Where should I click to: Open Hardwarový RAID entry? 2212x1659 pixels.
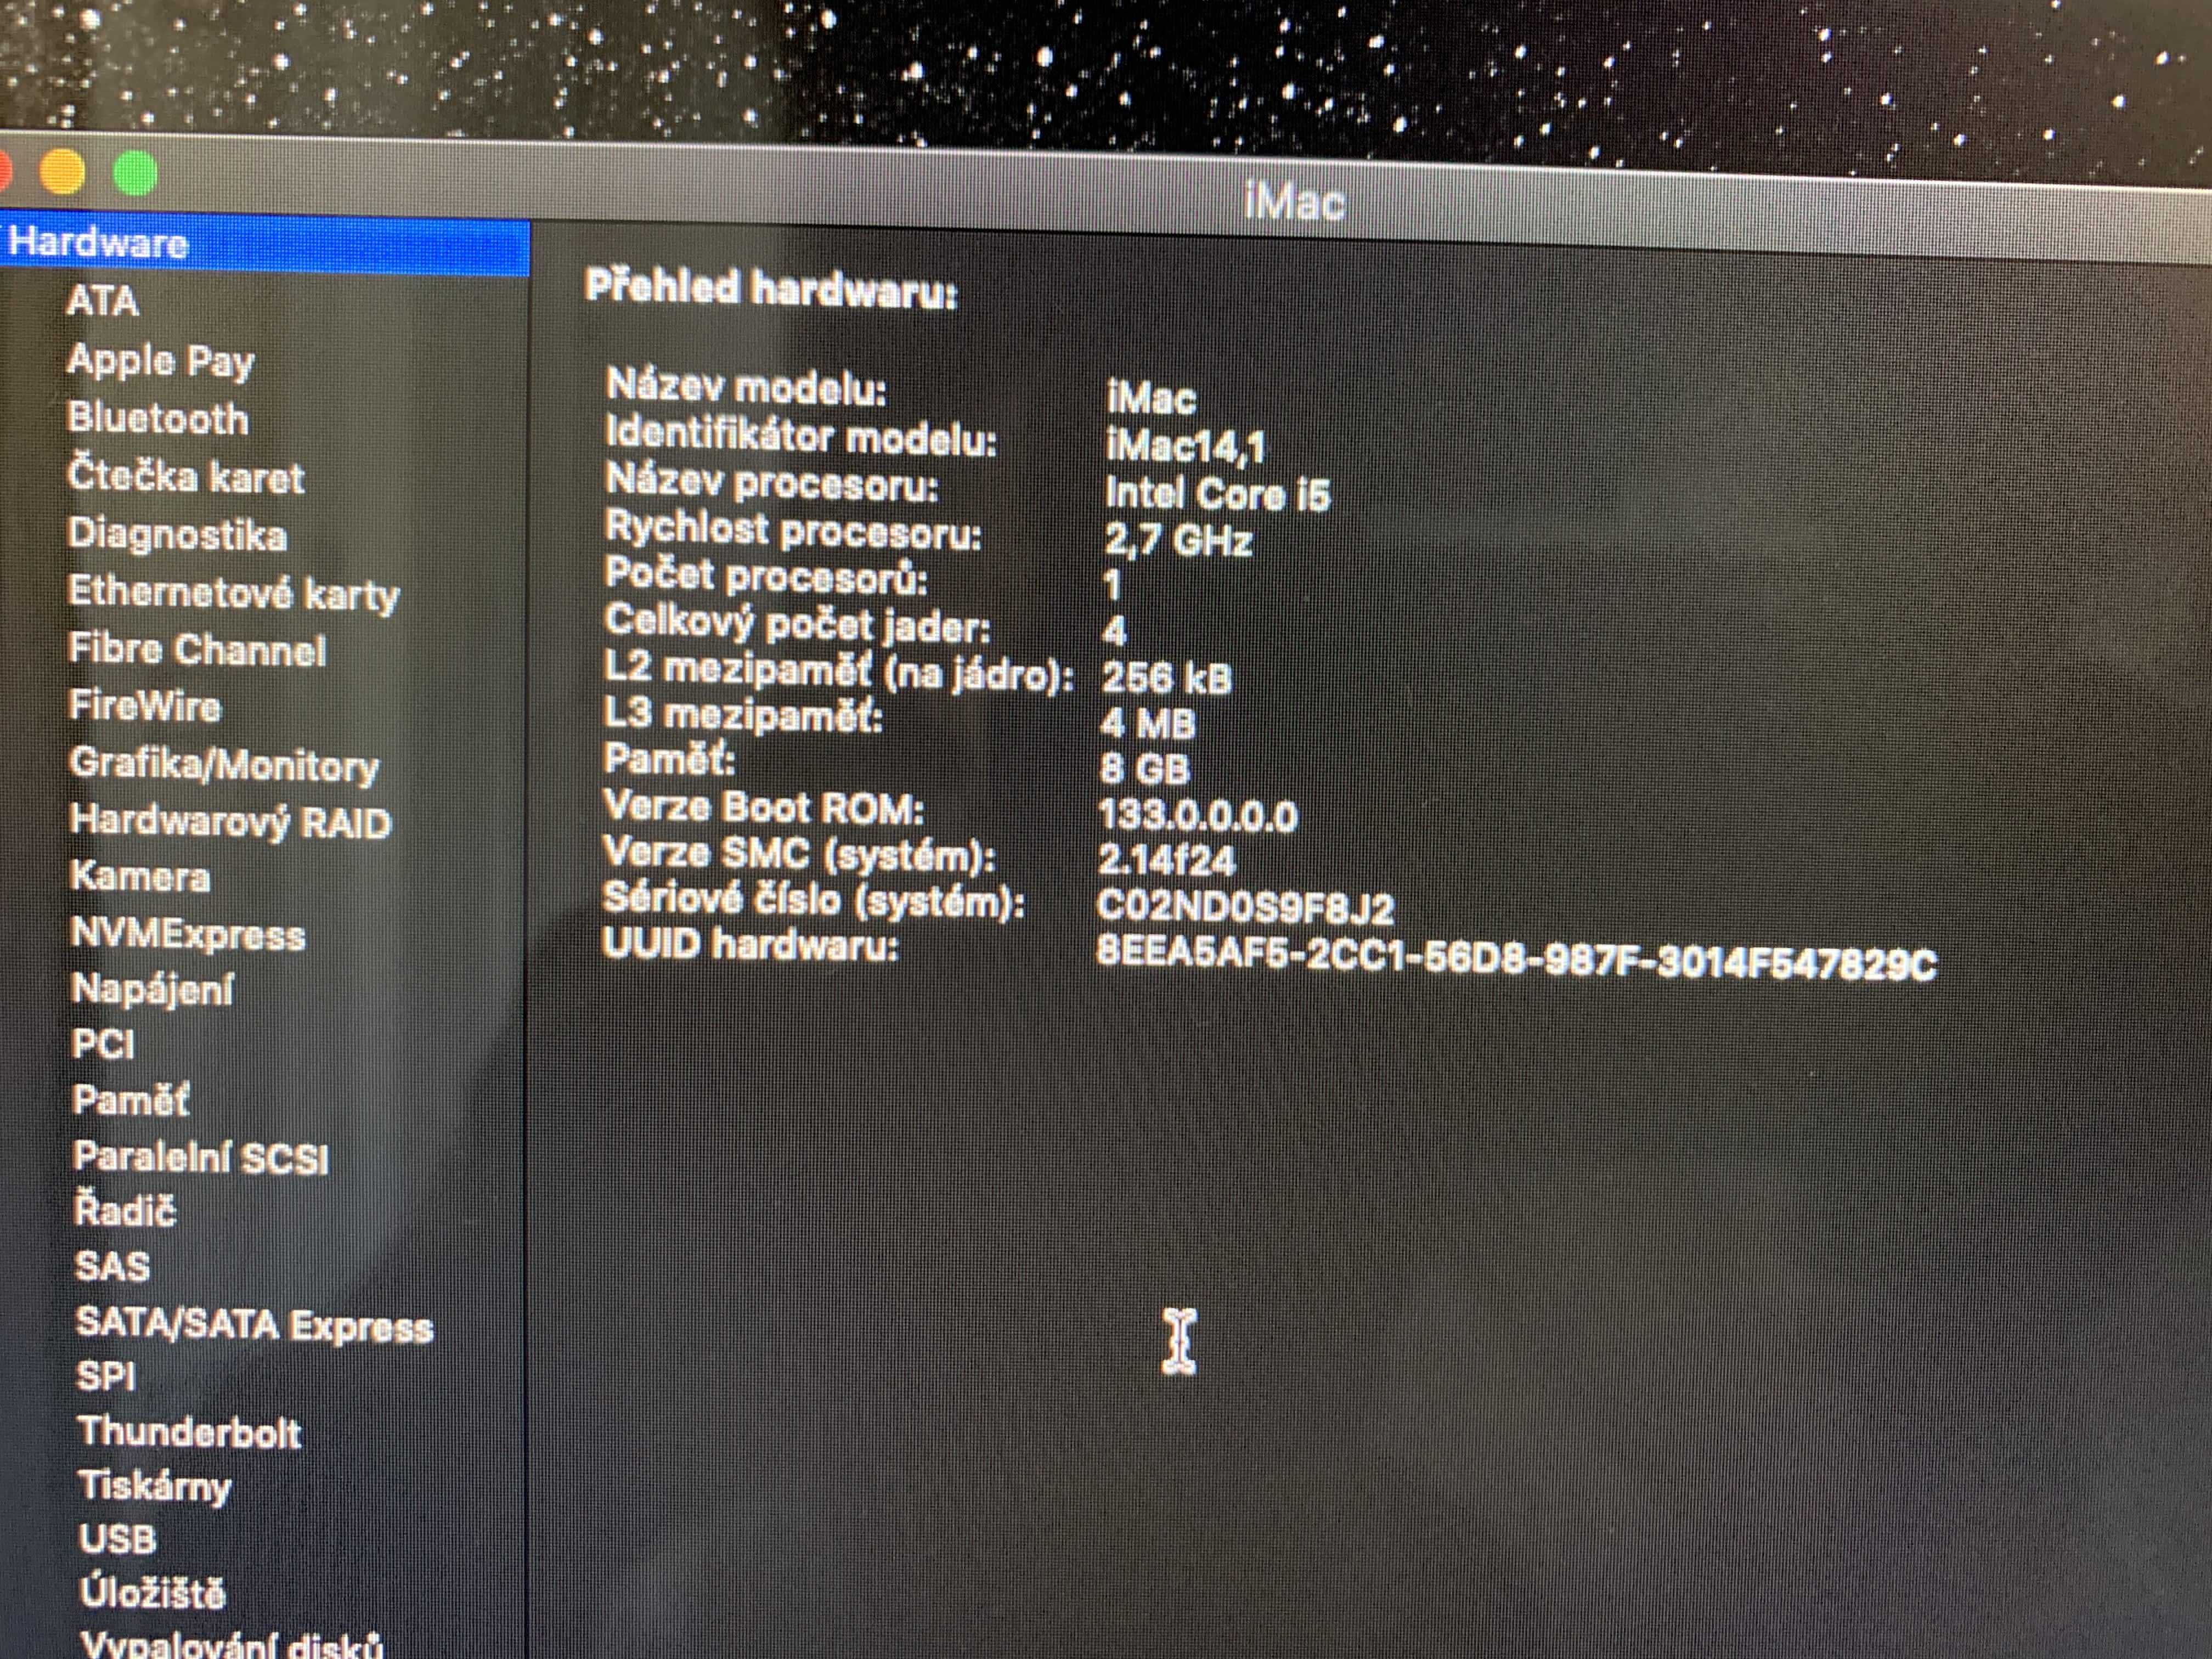(230, 822)
